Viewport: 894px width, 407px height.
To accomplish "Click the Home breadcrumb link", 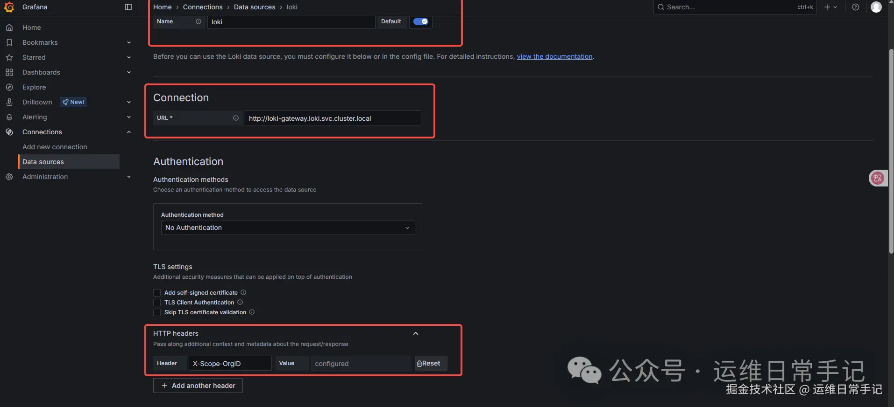I will 163,7.
